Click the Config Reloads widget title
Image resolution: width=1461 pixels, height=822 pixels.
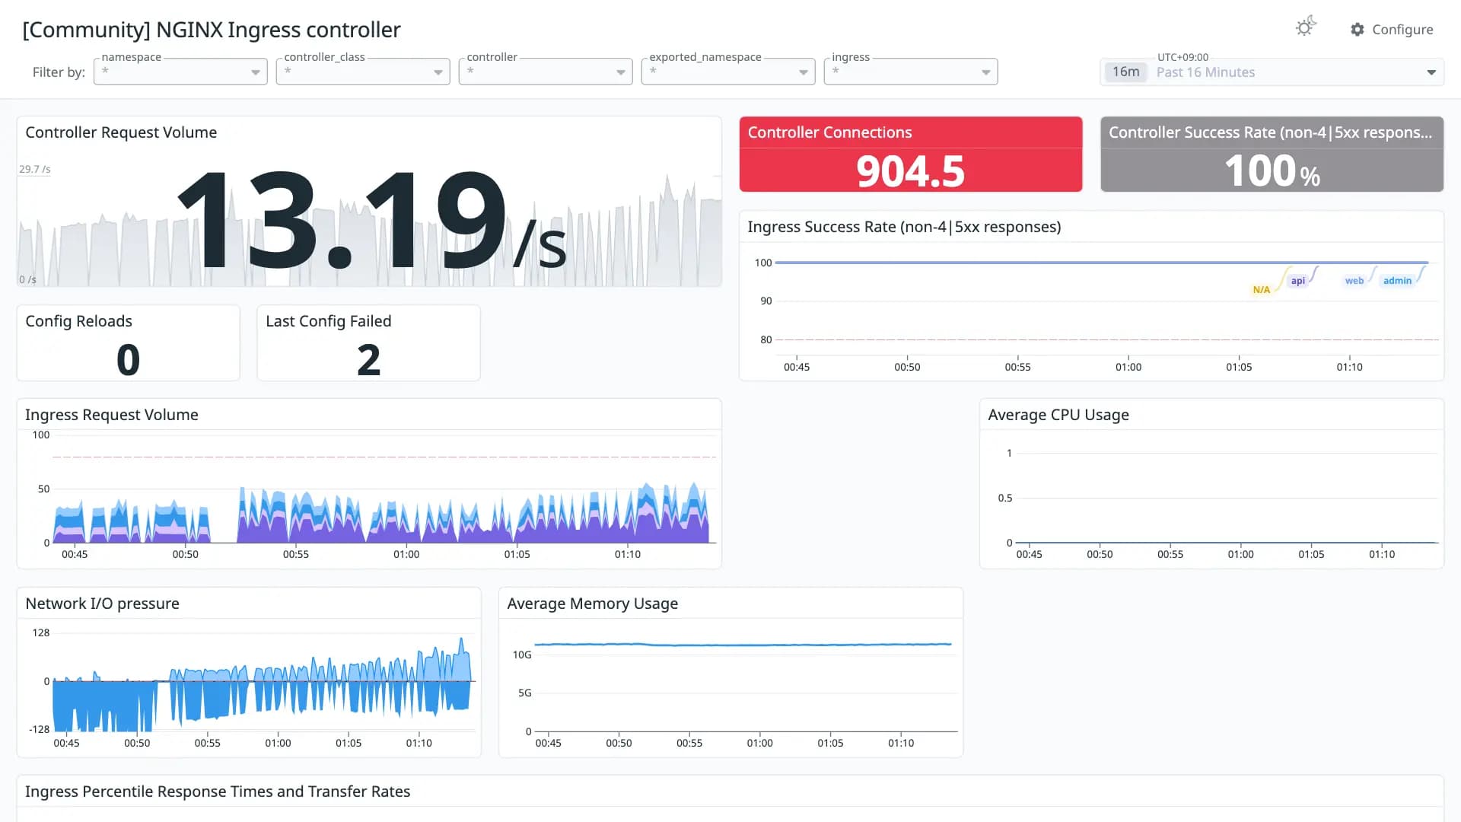tap(78, 321)
